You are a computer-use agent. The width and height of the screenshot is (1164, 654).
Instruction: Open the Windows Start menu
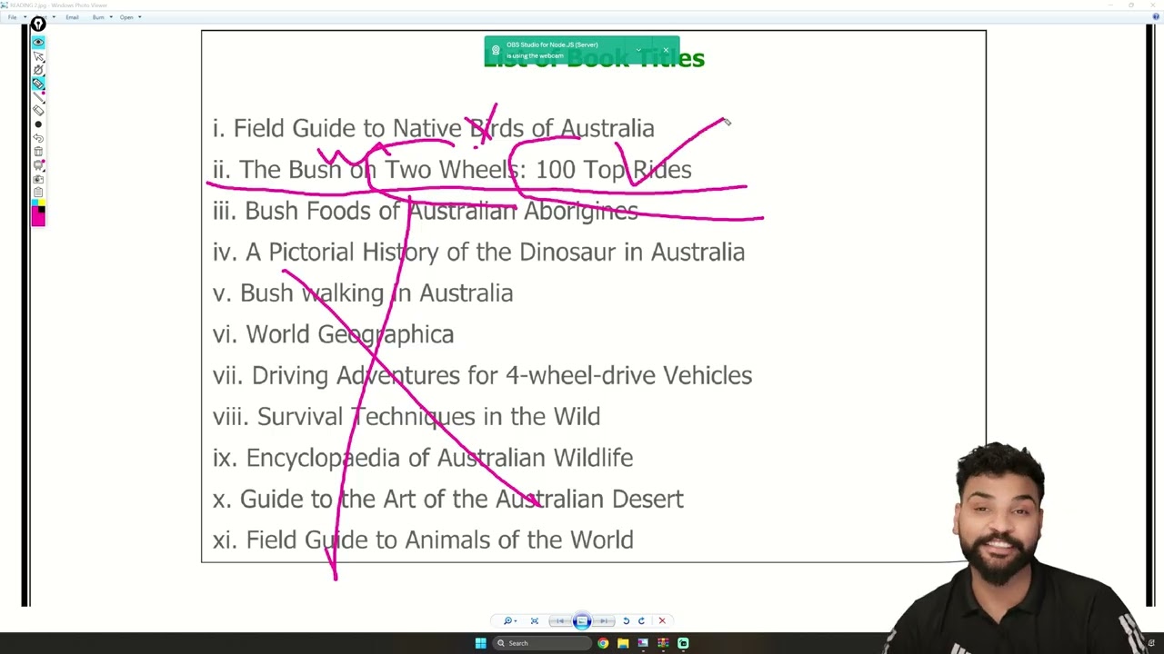pos(481,643)
